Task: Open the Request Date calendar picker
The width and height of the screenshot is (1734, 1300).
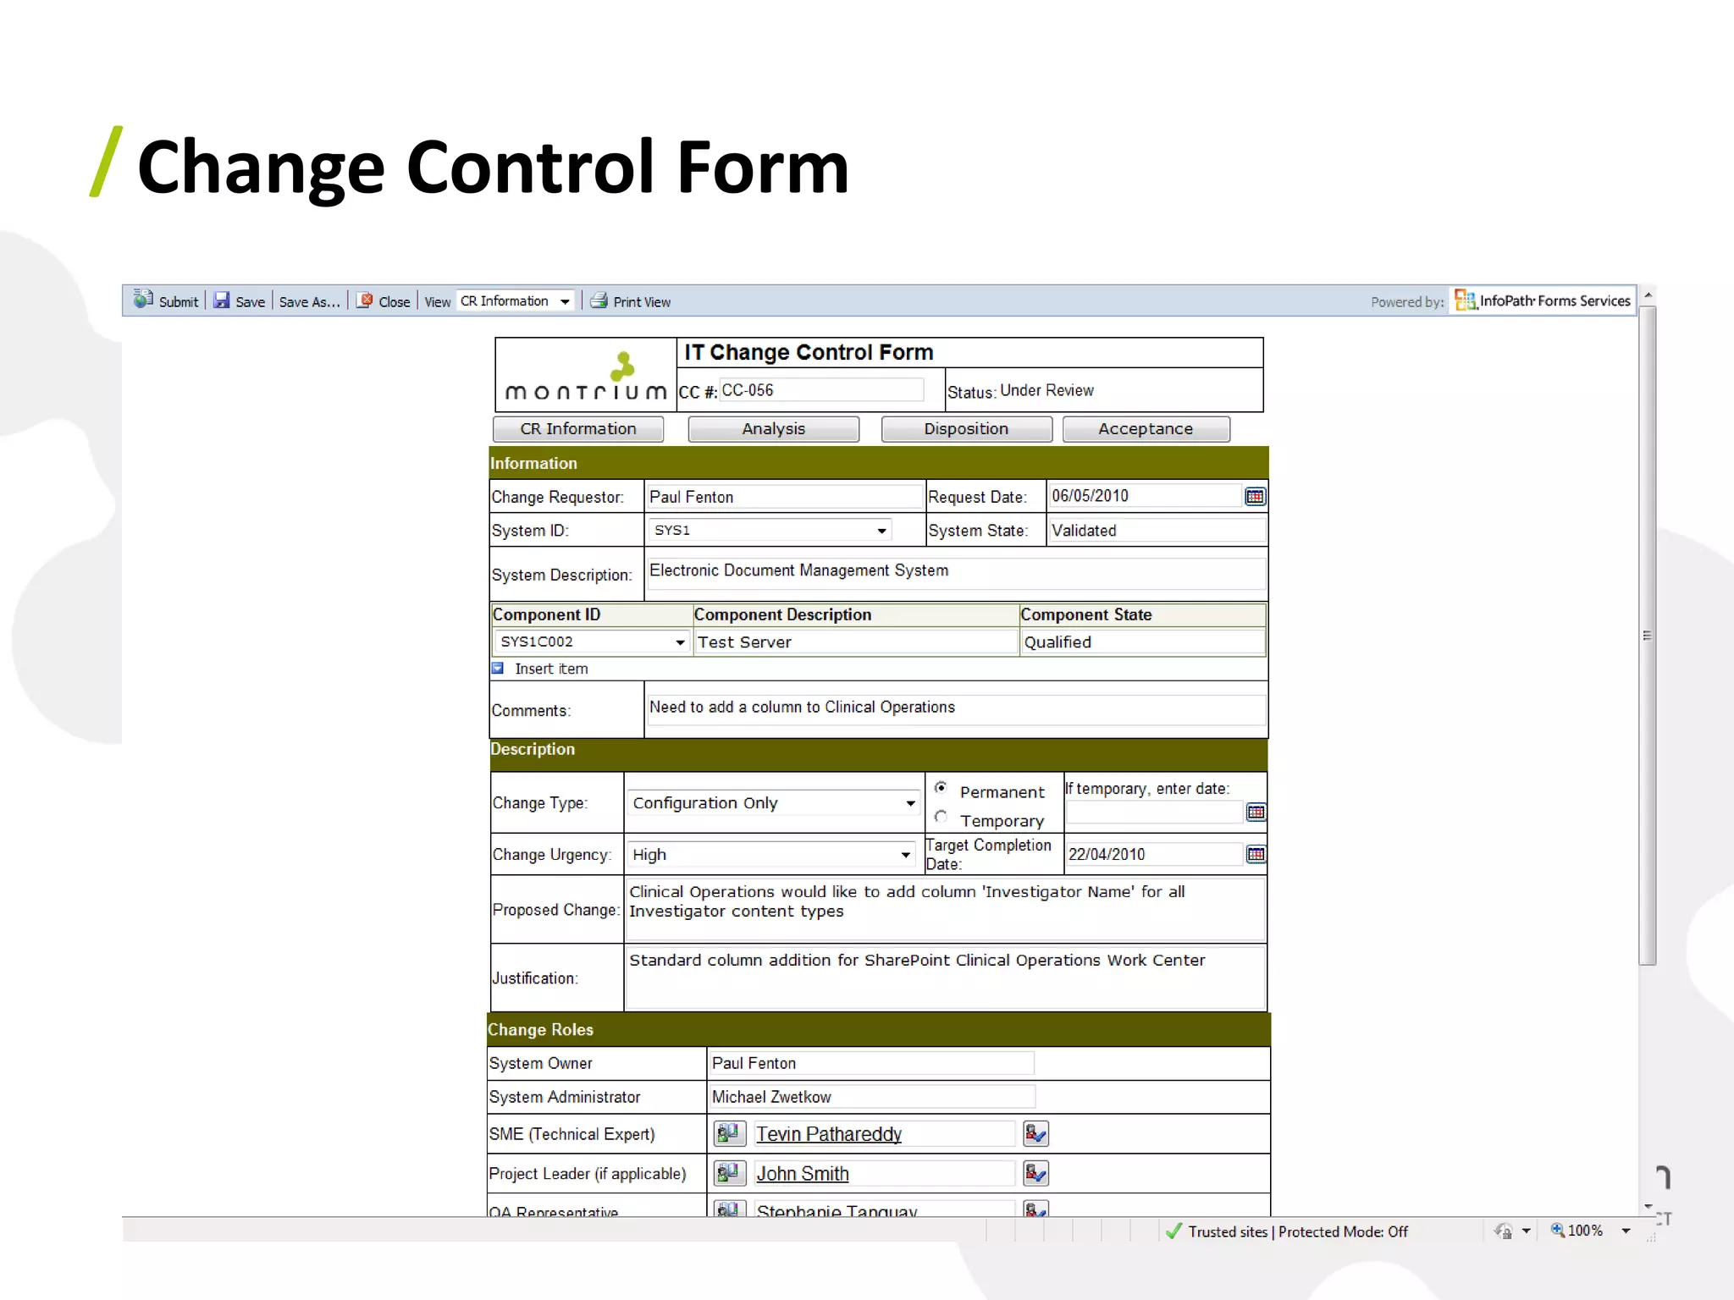Action: [1255, 497]
